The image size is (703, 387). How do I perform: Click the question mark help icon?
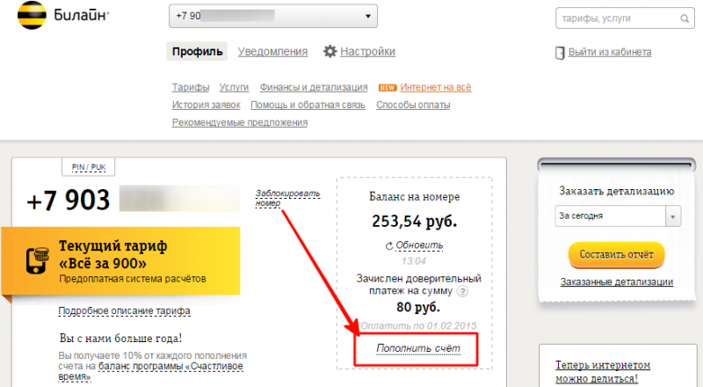tap(462, 291)
